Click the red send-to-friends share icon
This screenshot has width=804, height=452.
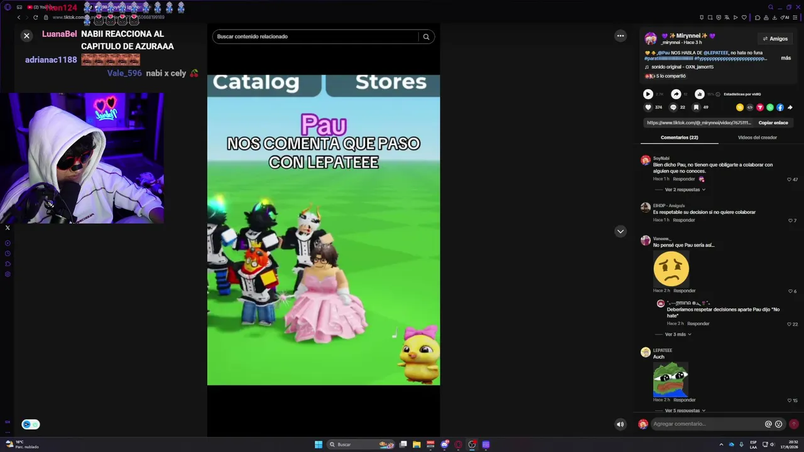(760, 107)
